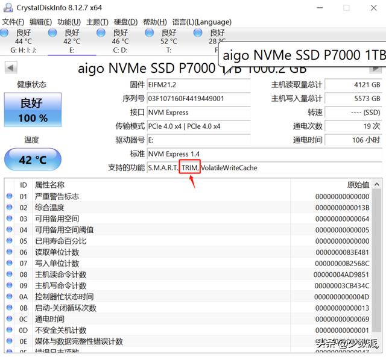Click the 良好 100 % health status button
386x357 pixels.
click(x=33, y=110)
